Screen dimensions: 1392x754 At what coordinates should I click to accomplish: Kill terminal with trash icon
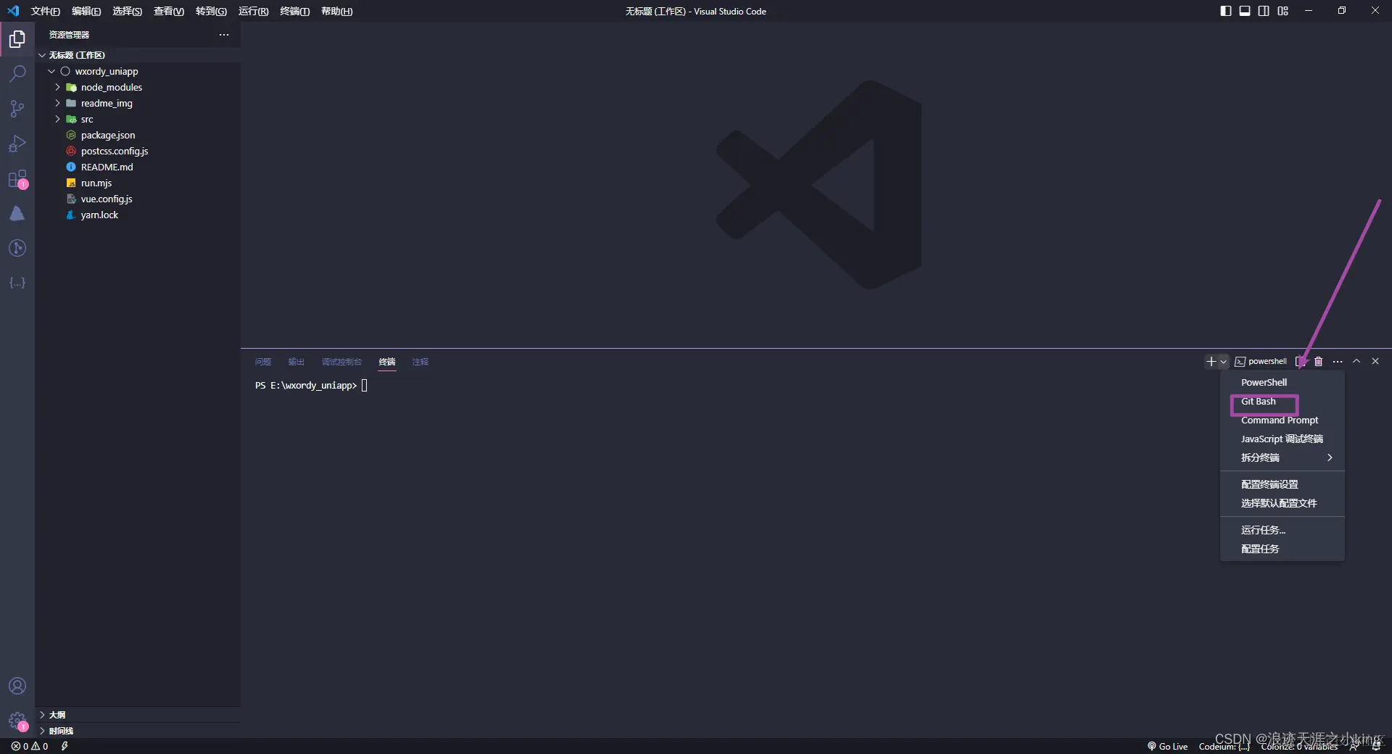click(1319, 361)
